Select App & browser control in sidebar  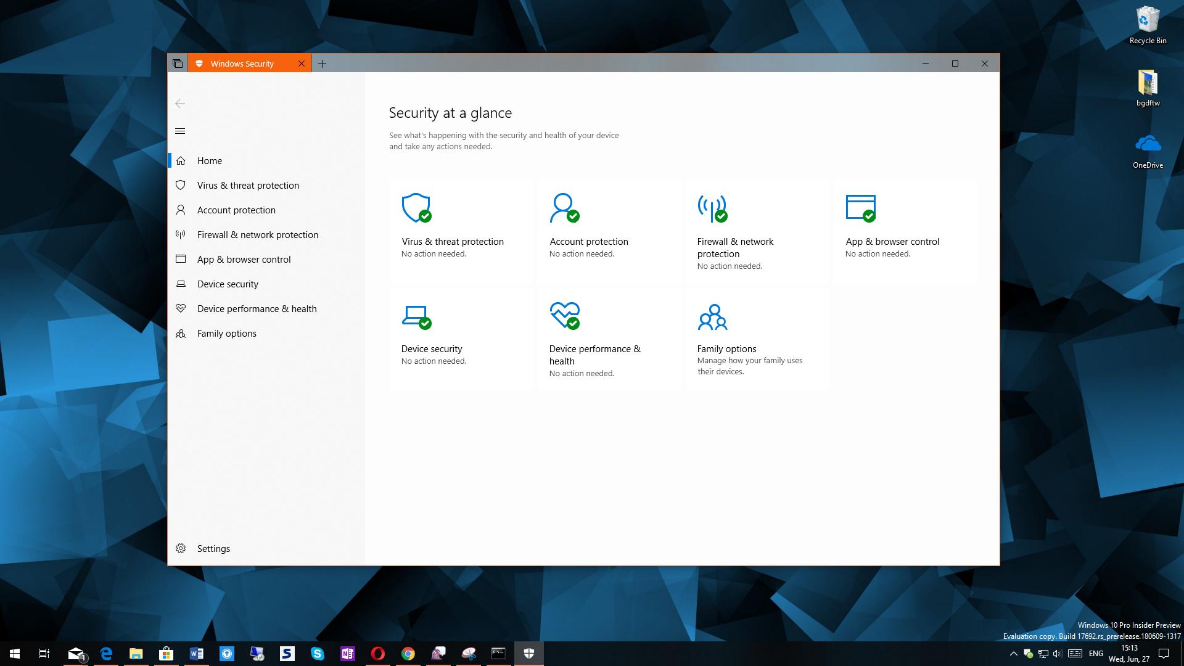[266, 259]
